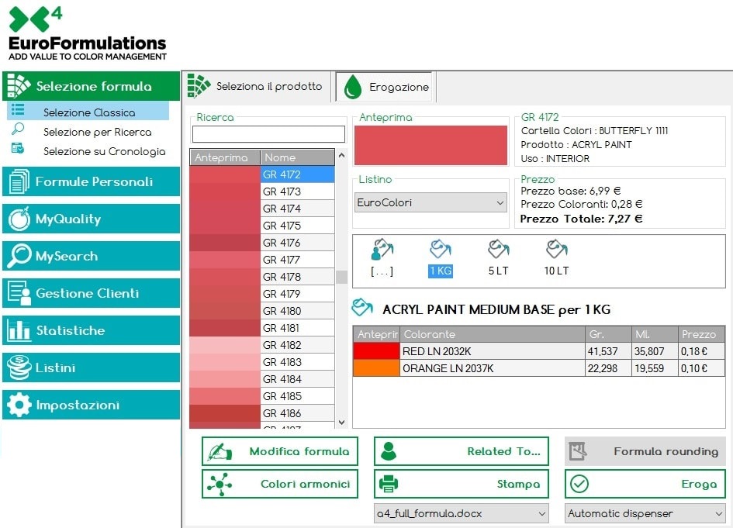Open the Formule Personali section

point(92,181)
